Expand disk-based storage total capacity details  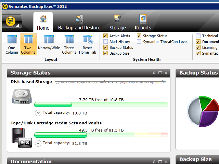point(38,113)
